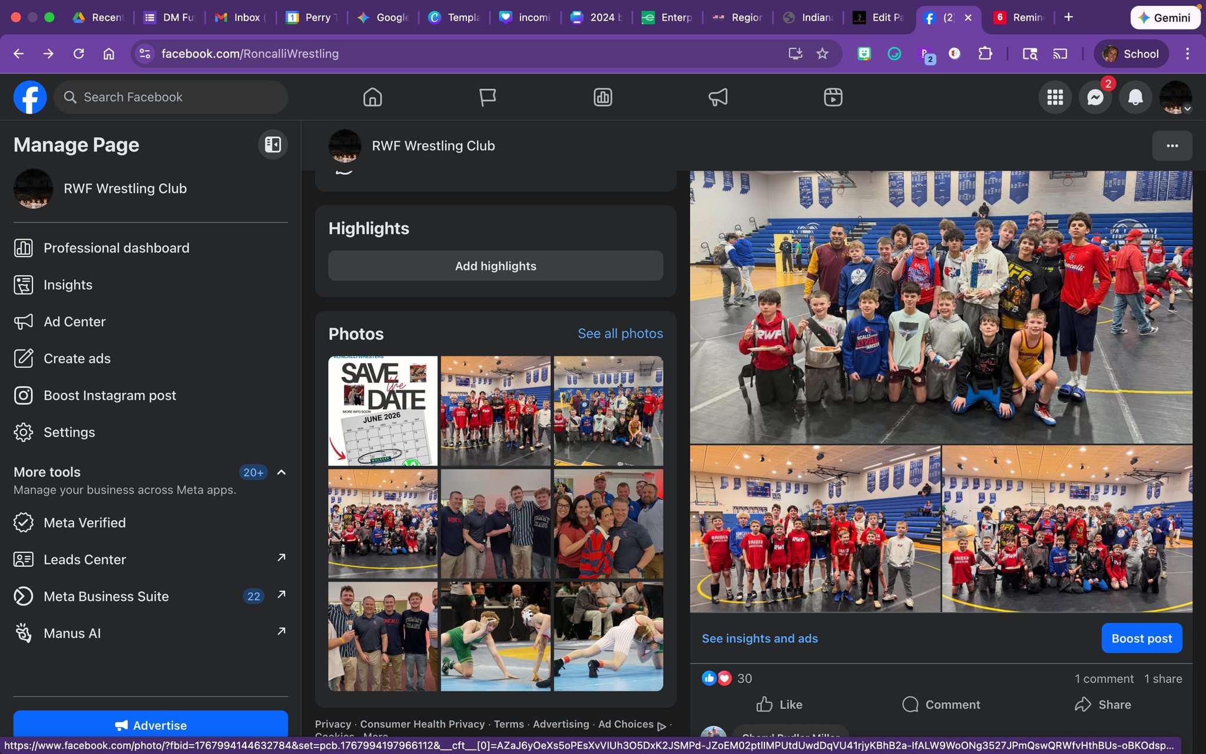Open Professional dashboard in sidebar
The width and height of the screenshot is (1206, 754).
[151, 248]
